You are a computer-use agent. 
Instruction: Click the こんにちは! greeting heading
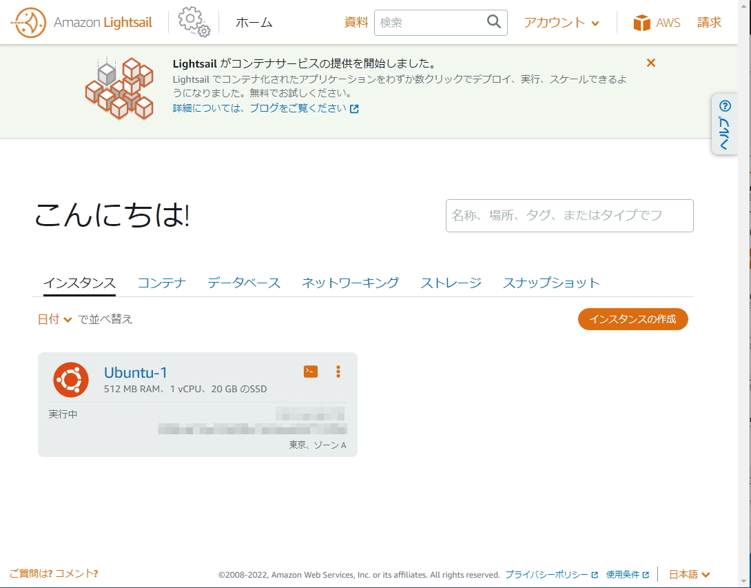tap(112, 214)
